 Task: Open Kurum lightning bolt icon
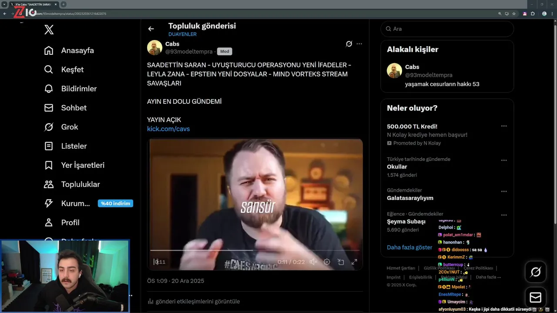49,203
